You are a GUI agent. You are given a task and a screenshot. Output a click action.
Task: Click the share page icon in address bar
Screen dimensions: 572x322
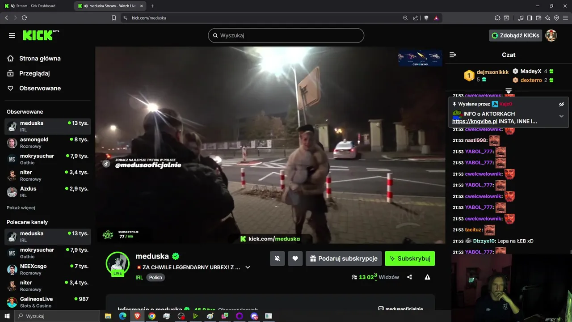[416, 18]
